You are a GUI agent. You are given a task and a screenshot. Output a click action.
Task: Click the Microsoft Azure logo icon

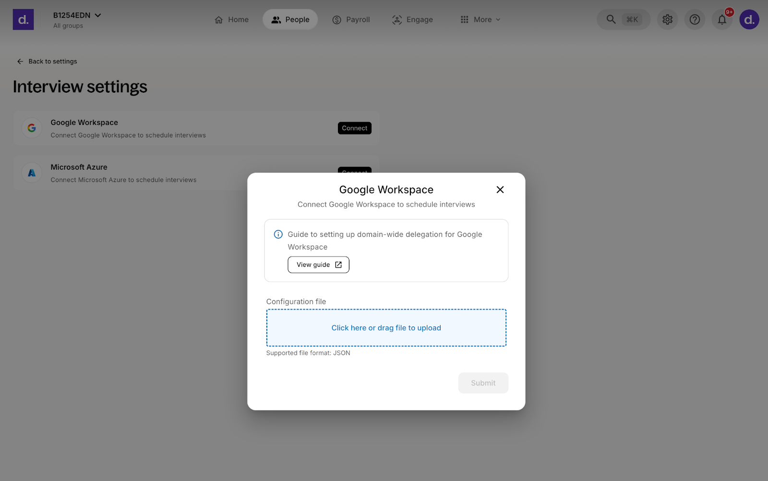(32, 173)
